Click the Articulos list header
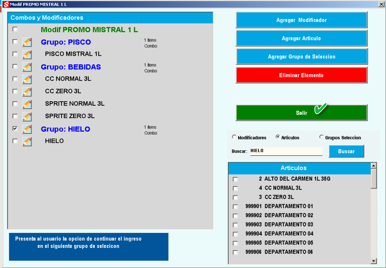 299,168
